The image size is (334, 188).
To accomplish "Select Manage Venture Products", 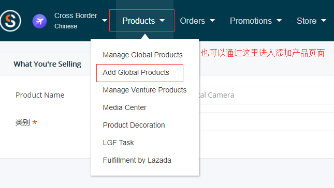I will (x=144, y=90).
